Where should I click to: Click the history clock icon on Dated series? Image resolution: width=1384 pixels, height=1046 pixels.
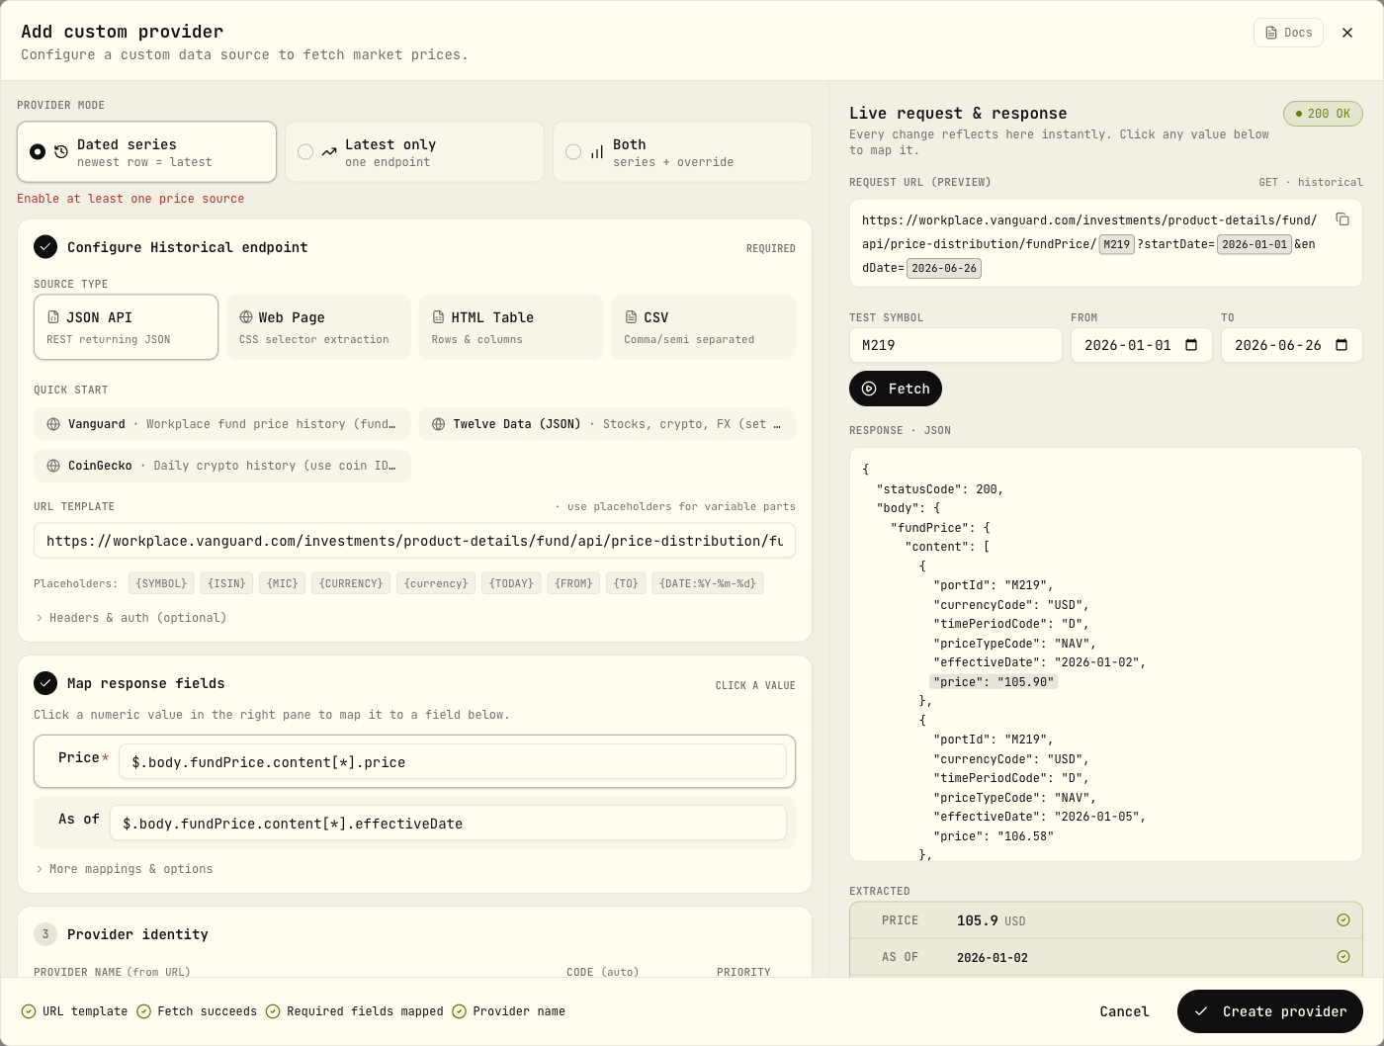[61, 152]
